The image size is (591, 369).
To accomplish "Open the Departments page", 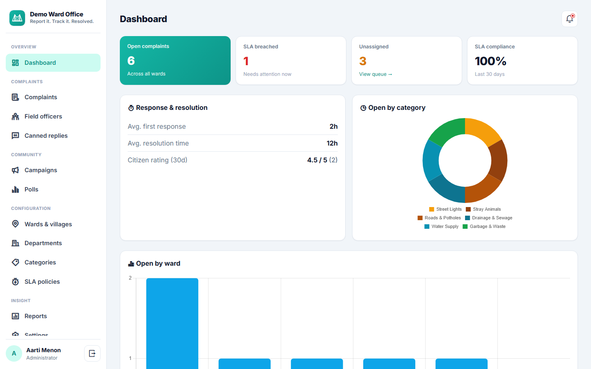I will (x=53, y=243).
